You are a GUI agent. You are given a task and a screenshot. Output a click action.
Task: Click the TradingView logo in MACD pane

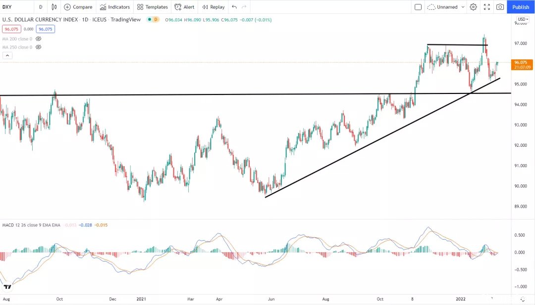[x=7, y=287]
